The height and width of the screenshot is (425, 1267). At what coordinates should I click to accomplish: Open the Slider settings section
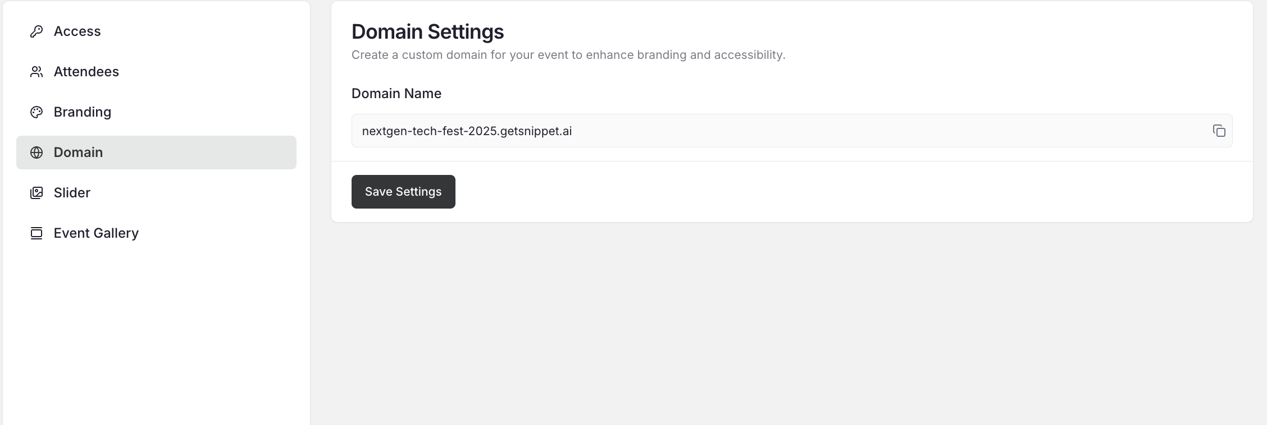click(x=72, y=192)
